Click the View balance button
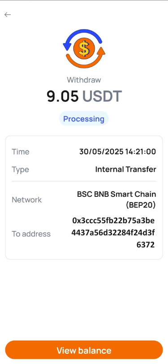The height and width of the screenshot is (364, 168). 84,350
